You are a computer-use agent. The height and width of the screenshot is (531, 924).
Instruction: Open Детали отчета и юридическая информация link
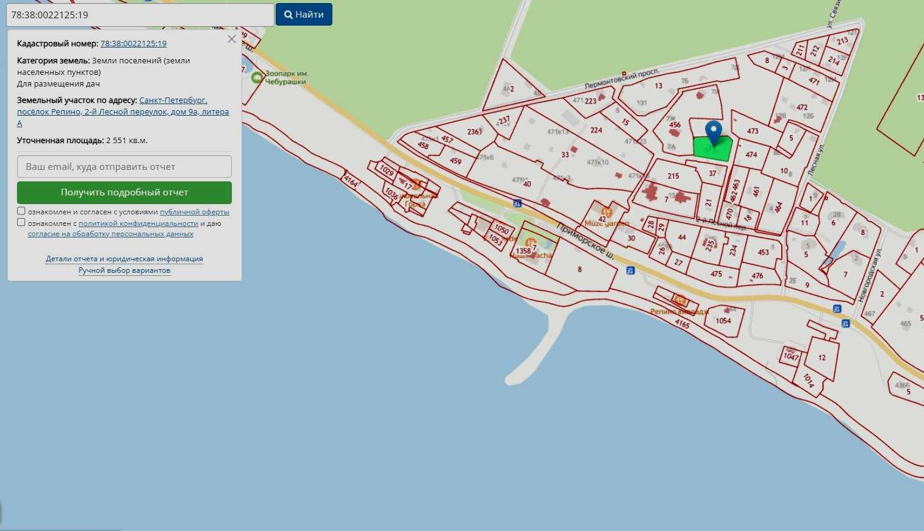tap(124, 259)
